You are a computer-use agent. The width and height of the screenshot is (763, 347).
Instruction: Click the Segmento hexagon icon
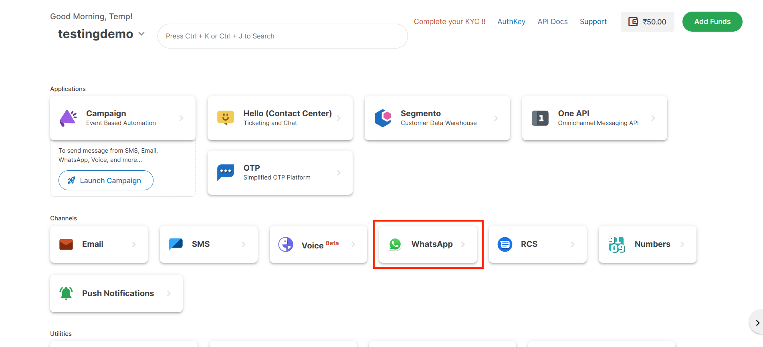click(x=383, y=118)
